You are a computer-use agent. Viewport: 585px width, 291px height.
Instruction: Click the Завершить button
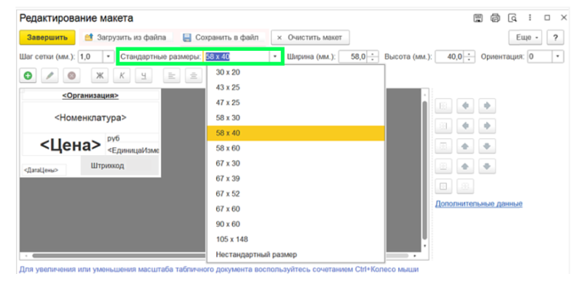pos(47,38)
